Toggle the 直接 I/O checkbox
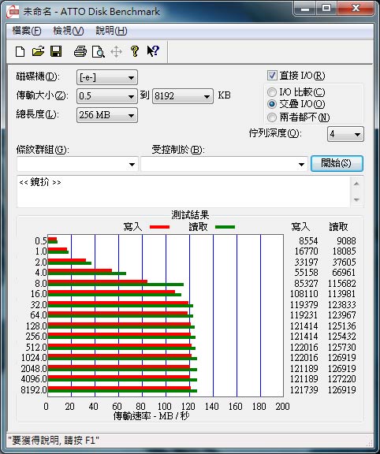380x454 pixels. click(x=272, y=76)
